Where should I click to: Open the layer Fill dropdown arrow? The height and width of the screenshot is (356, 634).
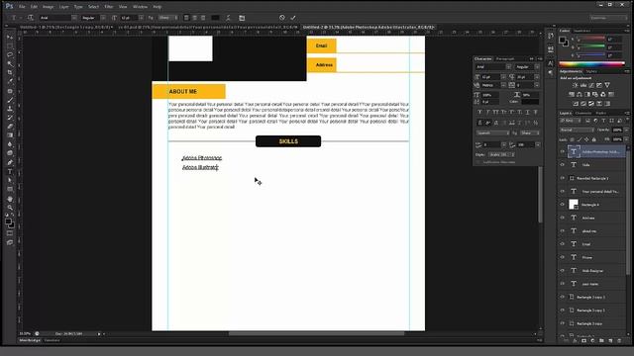point(627,139)
